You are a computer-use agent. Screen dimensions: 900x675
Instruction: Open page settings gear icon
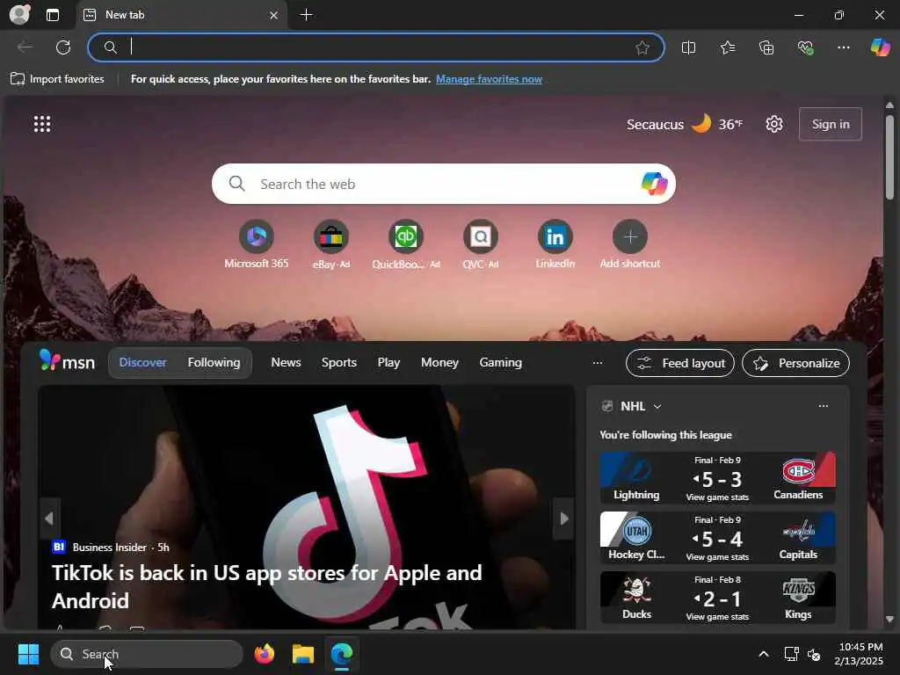click(773, 124)
